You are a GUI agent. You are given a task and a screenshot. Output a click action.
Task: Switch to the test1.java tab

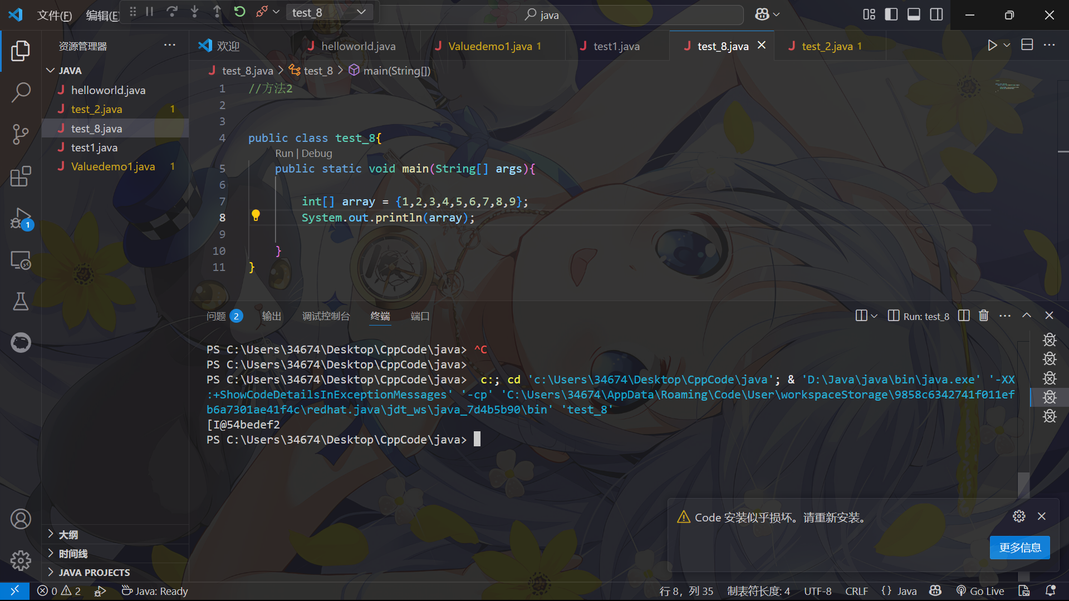(x=616, y=46)
